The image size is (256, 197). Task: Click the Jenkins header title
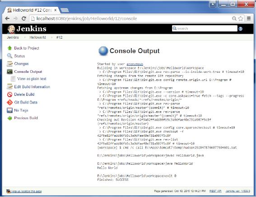(x=31, y=29)
